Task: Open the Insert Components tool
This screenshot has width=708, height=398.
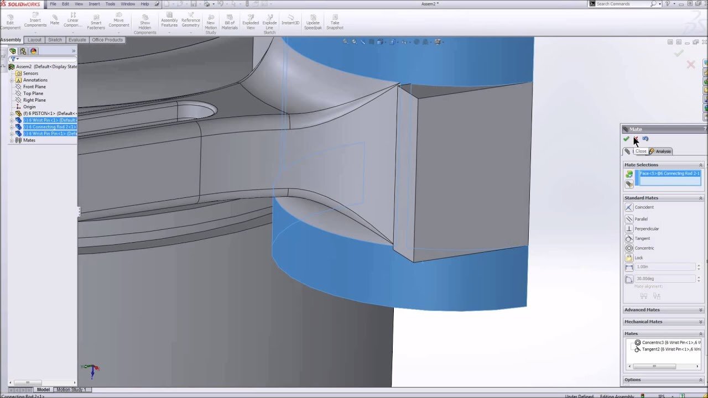Action: coord(35,21)
